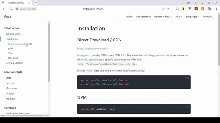Click the translate page icon
Image resolution: width=220 pixels, height=123 pixels.
coord(163,9)
